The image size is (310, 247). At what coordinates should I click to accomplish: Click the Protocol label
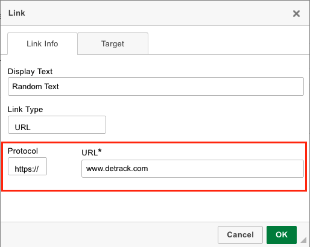point(23,151)
